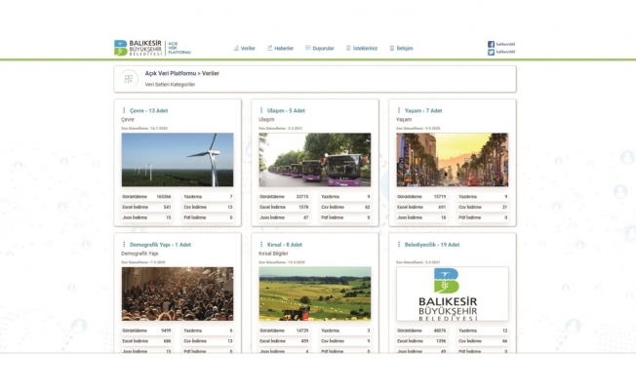
Task: Open the Belediyecilik - 19 Adet category link
Action: point(431,245)
